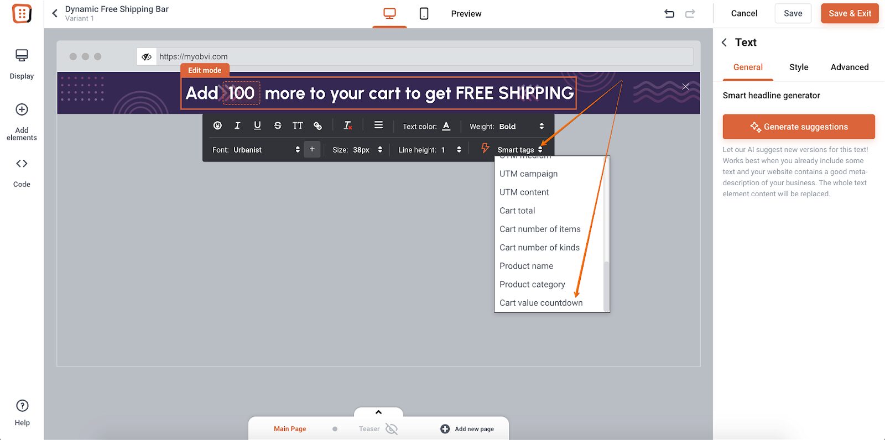Toggle the Teaser page visibility
The image size is (885, 440).
(x=391, y=429)
